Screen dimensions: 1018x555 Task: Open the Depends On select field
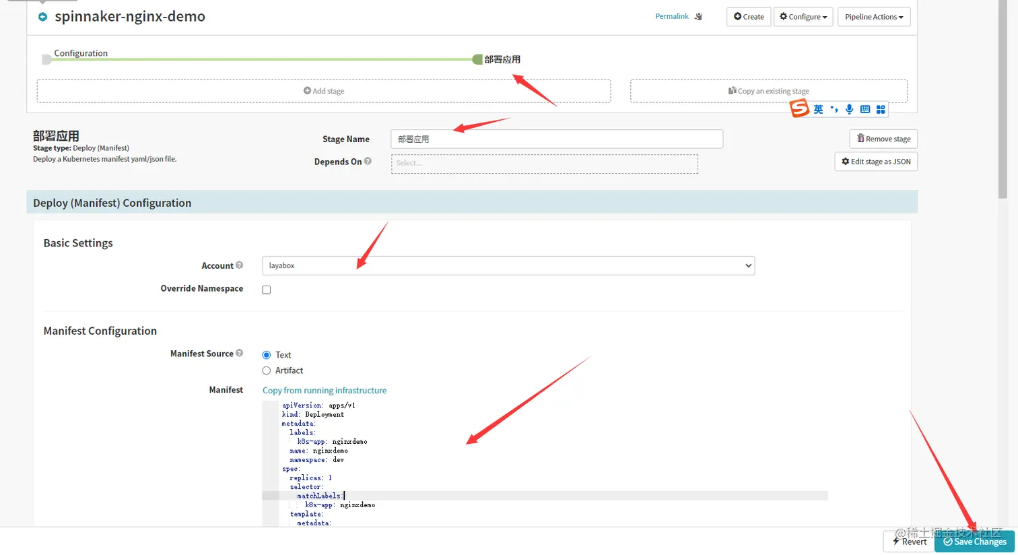[x=545, y=164]
